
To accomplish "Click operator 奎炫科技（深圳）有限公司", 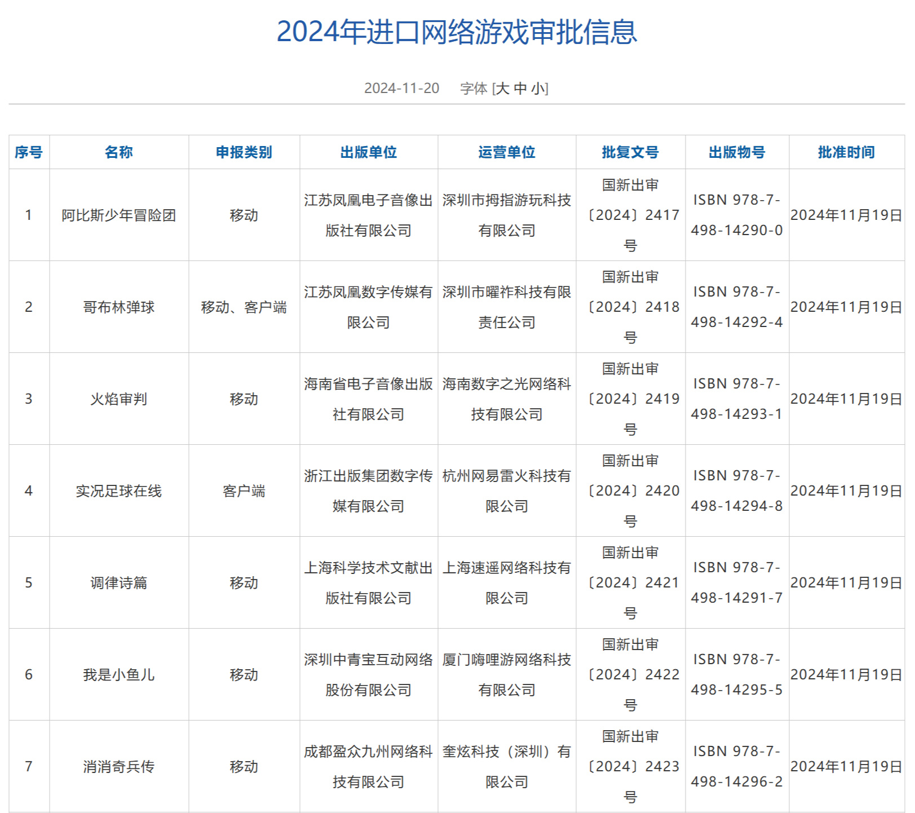I will pos(507,767).
